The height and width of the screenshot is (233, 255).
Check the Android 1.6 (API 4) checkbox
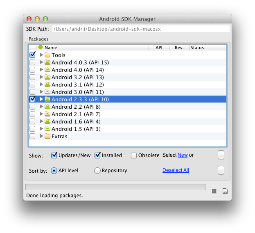pyautogui.click(x=32, y=121)
